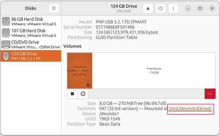Eject the 124 GB Drive

(148, 8)
